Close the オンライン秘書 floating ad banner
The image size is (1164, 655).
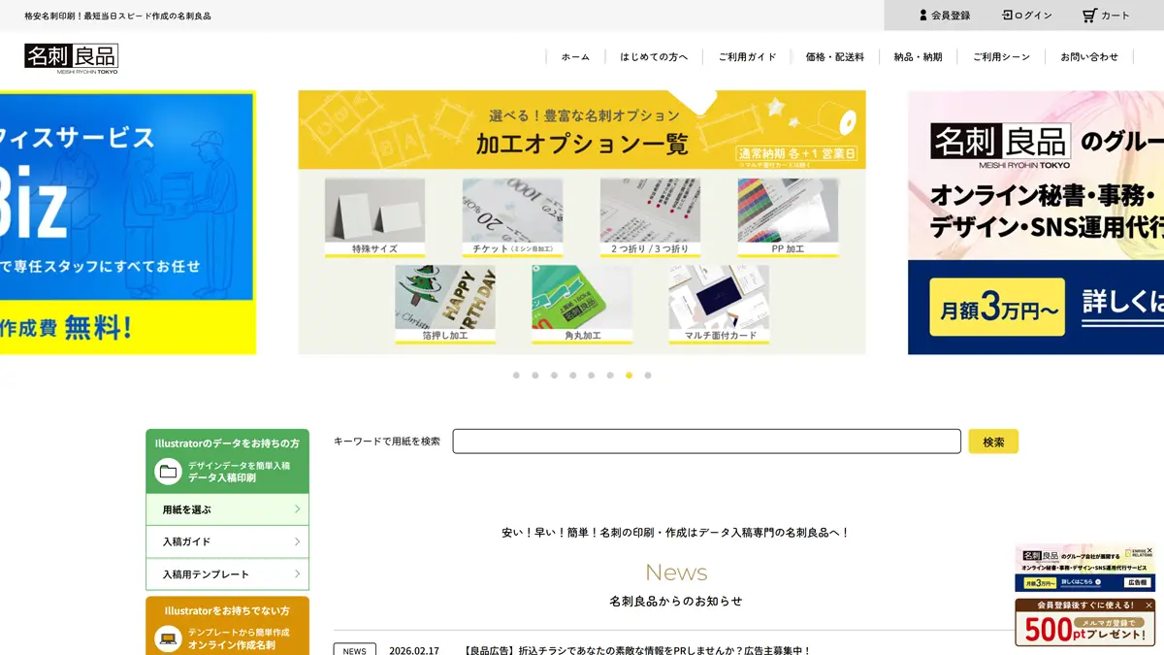click(1149, 550)
